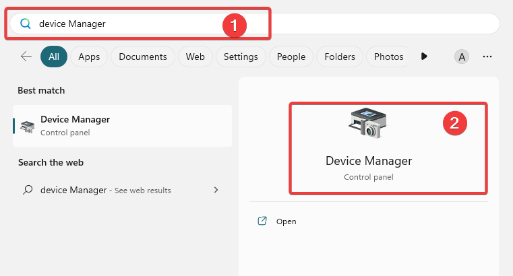
Task: Switch to the Folders filter tab
Action: pyautogui.click(x=340, y=57)
